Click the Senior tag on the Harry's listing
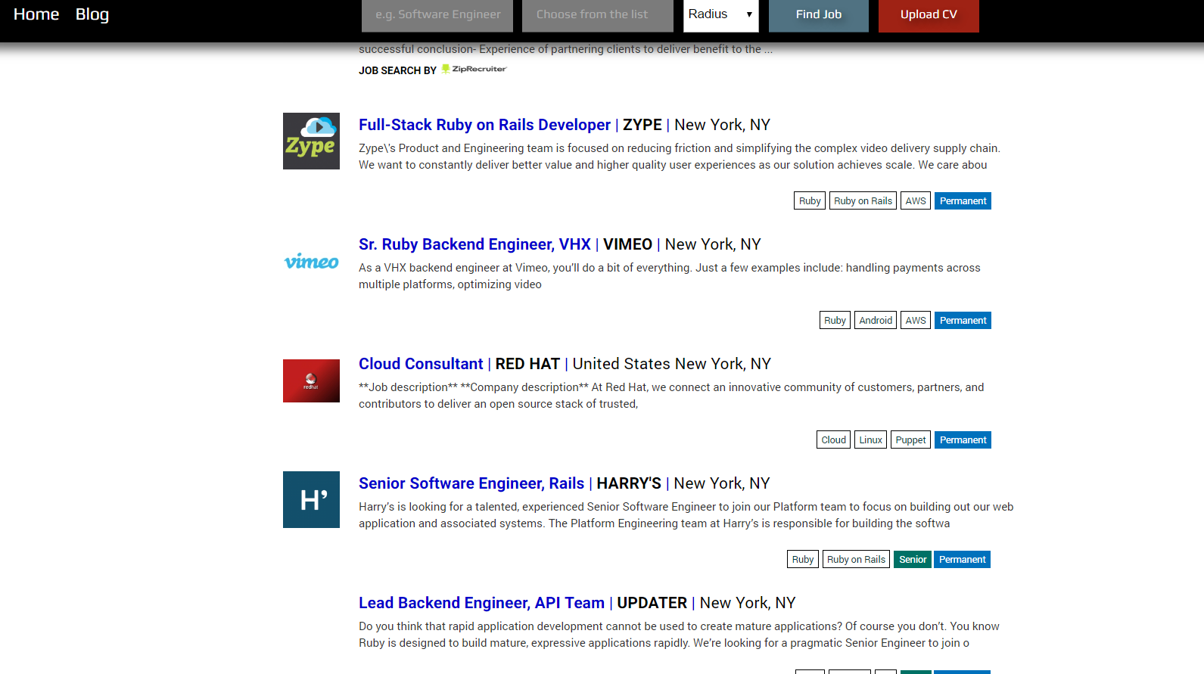This screenshot has width=1204, height=674. (913, 559)
